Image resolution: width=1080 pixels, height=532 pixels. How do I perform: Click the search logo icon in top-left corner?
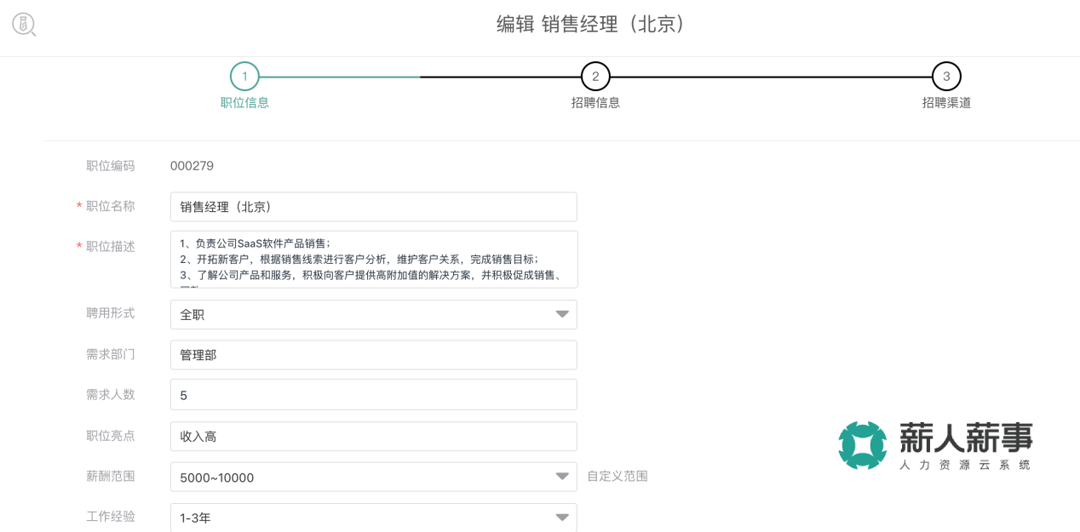[24, 25]
